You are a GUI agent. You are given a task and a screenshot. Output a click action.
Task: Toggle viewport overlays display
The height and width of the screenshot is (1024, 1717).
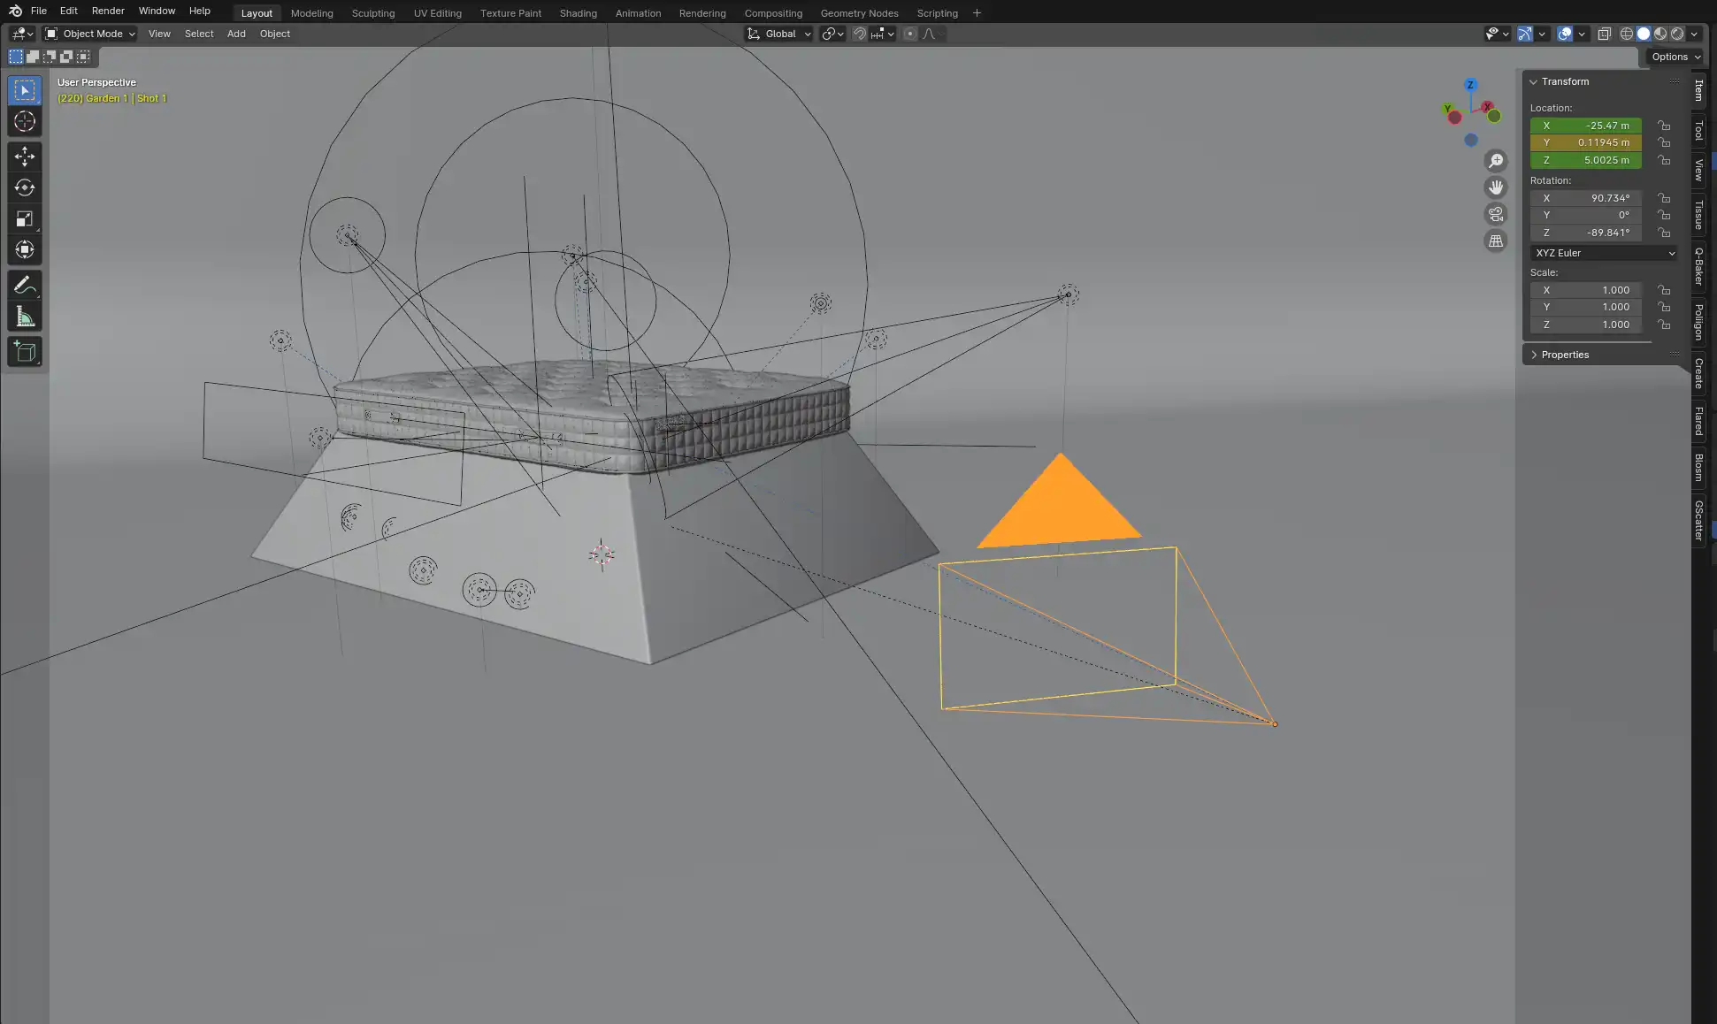(x=1565, y=34)
